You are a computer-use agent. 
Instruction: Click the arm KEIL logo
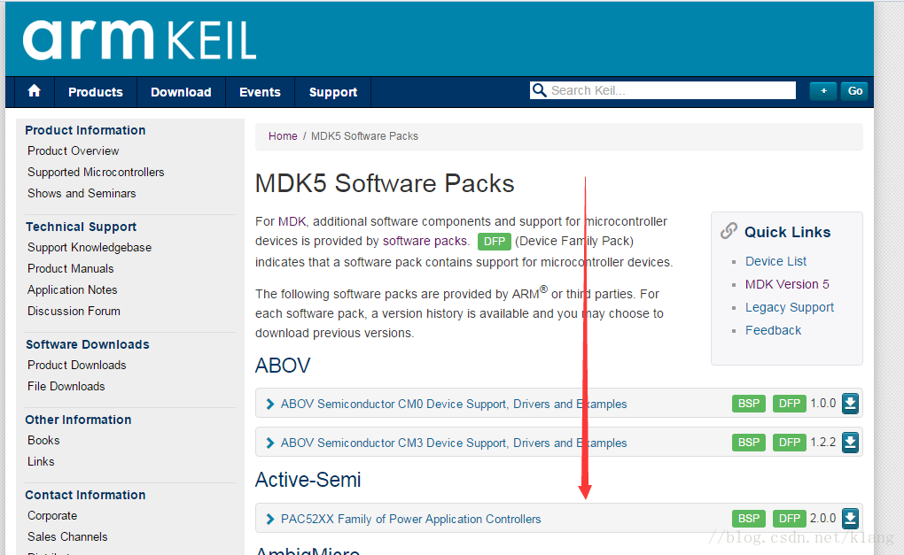pos(139,40)
